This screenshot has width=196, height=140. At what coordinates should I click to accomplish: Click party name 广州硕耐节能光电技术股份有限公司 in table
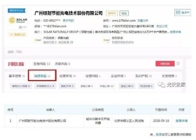coord(42,121)
